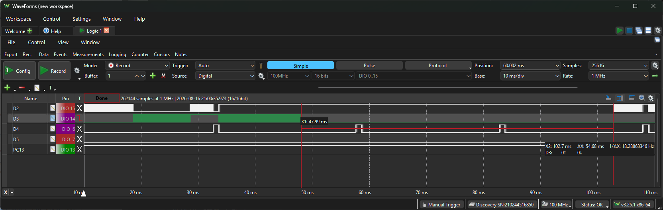Click the stacked windows icon beside the stop icon
The height and width of the screenshot is (210, 663).
pos(639,31)
